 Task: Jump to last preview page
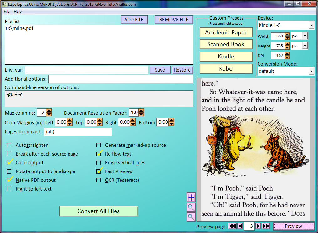tap(266, 226)
